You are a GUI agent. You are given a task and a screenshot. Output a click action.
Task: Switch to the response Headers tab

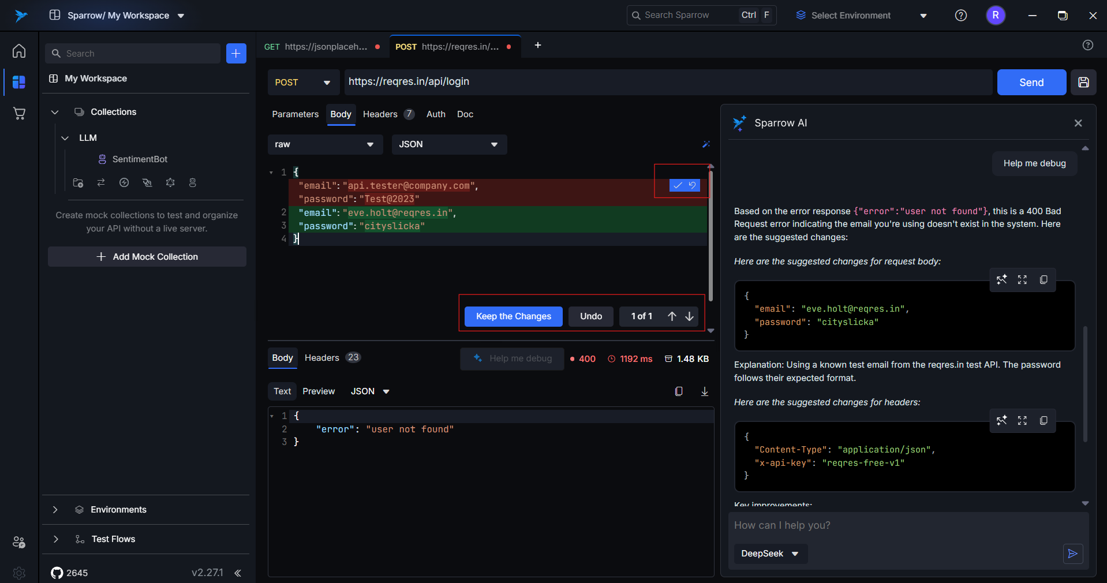click(332, 358)
